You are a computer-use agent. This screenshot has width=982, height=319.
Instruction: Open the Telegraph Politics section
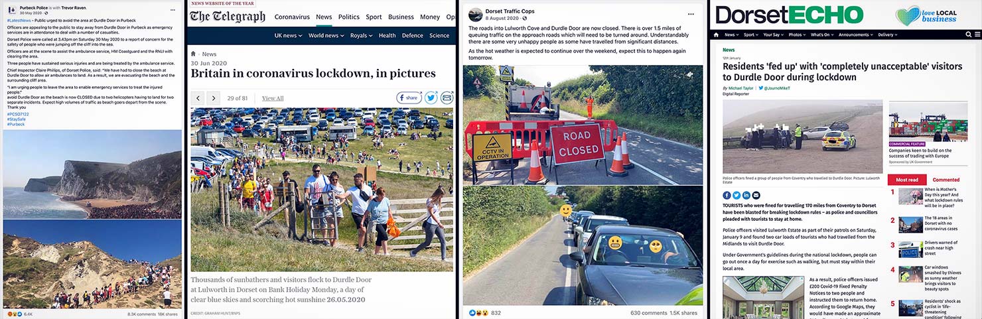click(x=349, y=17)
